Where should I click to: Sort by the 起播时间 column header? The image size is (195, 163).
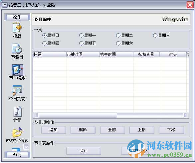tap(83, 54)
